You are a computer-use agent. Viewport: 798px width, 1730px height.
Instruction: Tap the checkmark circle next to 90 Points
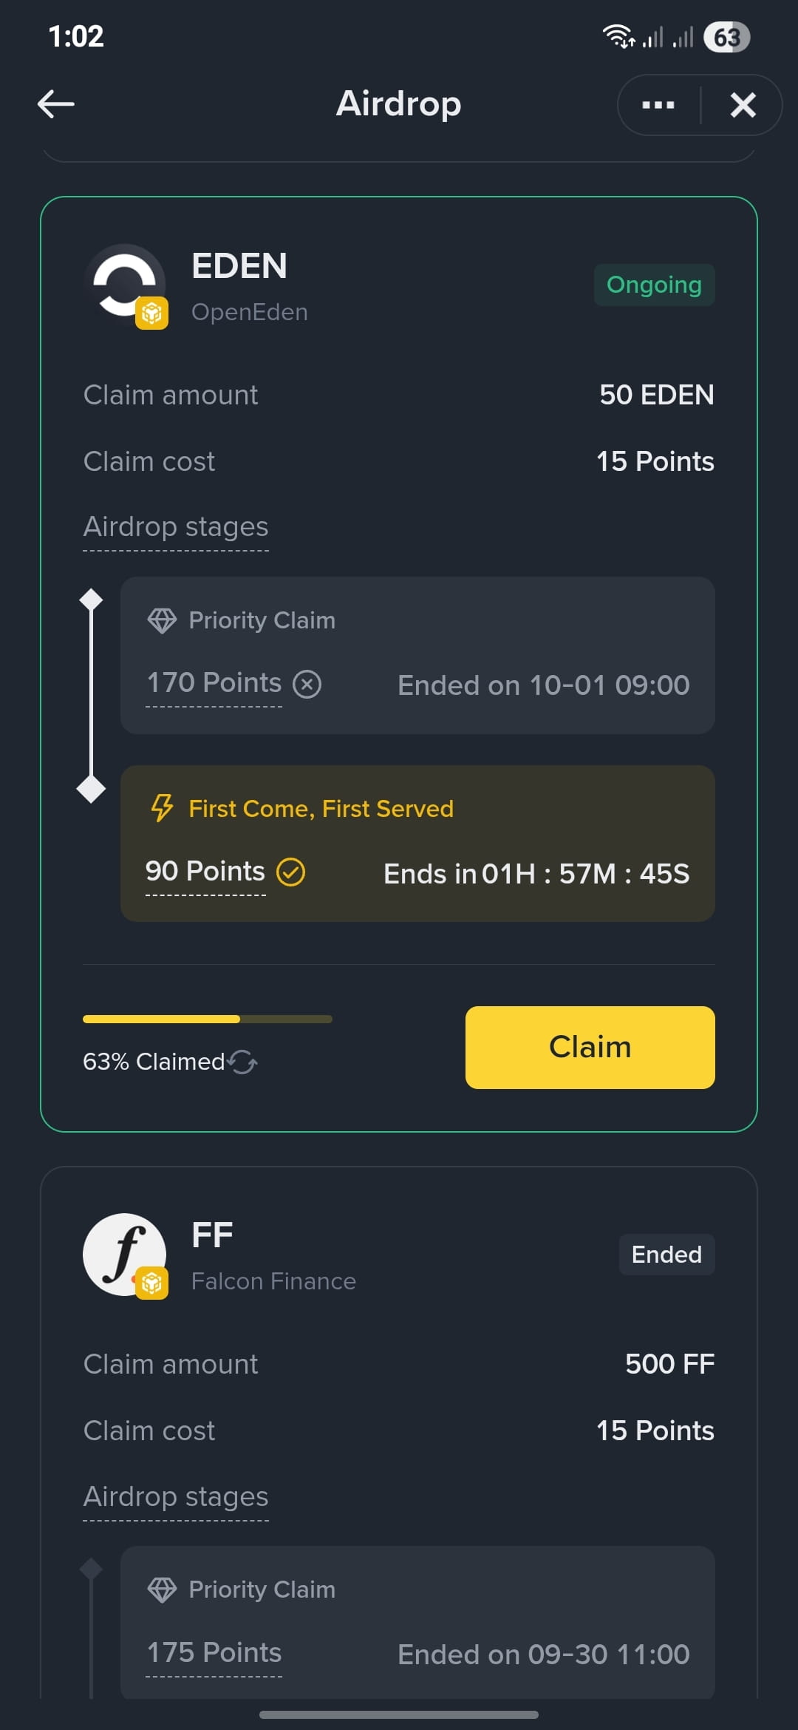click(x=290, y=872)
